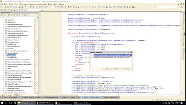Click OK in Объект перехода dialog
This screenshot has width=186, height=105.
[x=107, y=69]
